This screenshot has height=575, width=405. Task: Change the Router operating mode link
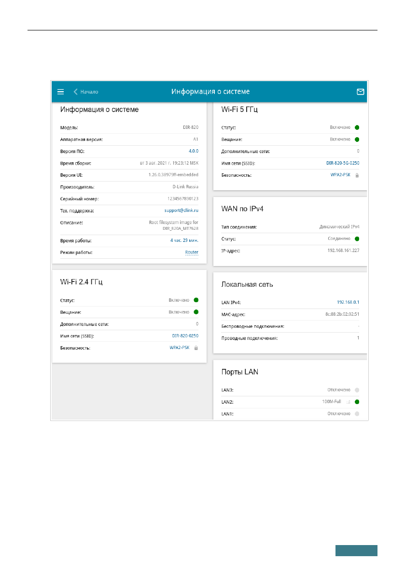coord(192,252)
